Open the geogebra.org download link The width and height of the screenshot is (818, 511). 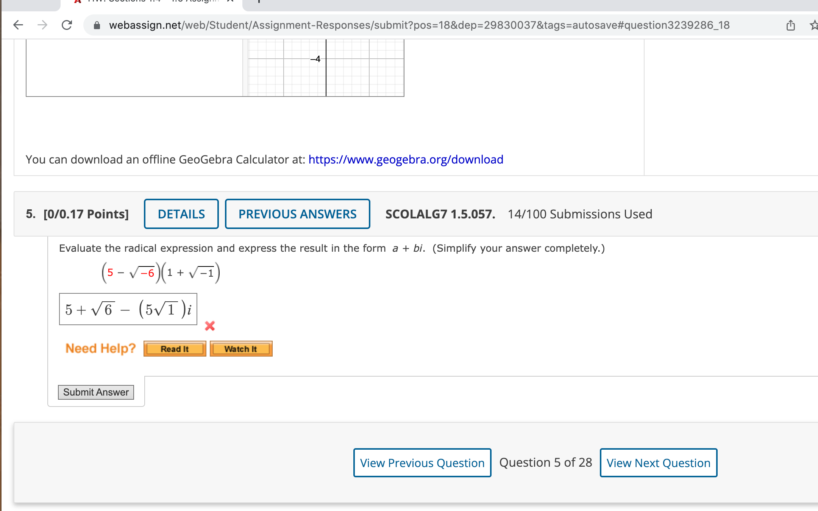406,159
